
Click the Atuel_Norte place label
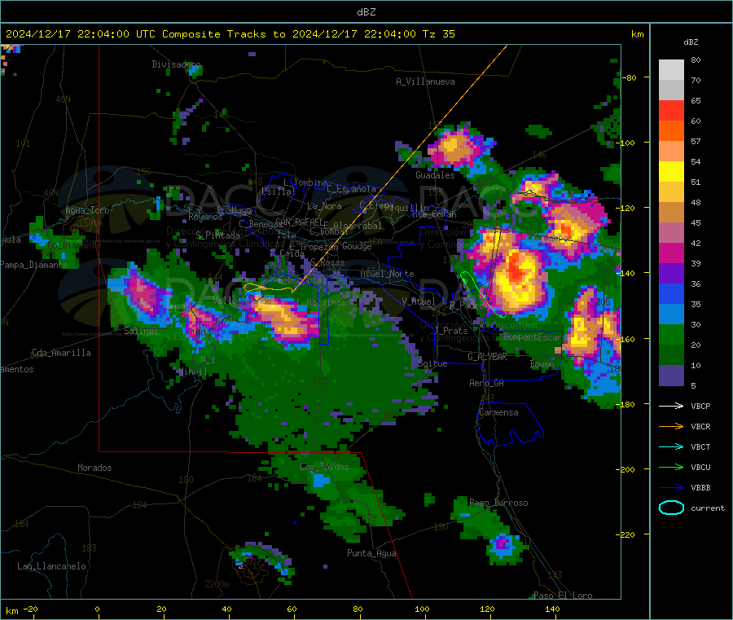tap(387, 274)
